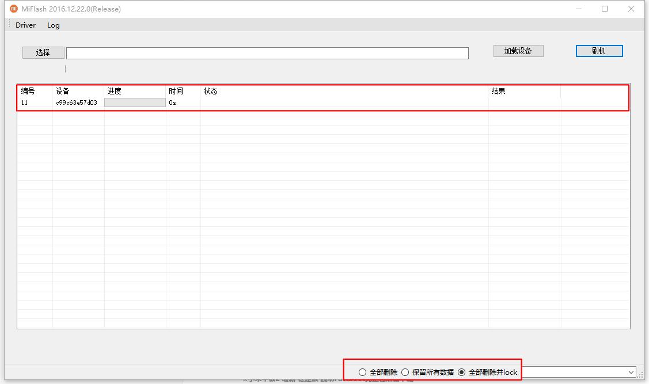Click the 时间 column header

coord(176,91)
